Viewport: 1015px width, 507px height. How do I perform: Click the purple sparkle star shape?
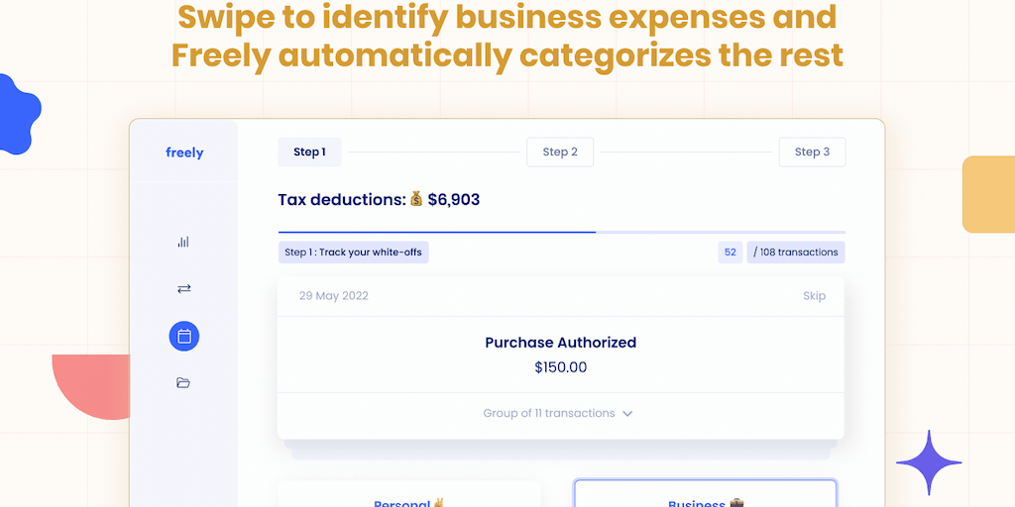pyautogui.click(x=929, y=462)
